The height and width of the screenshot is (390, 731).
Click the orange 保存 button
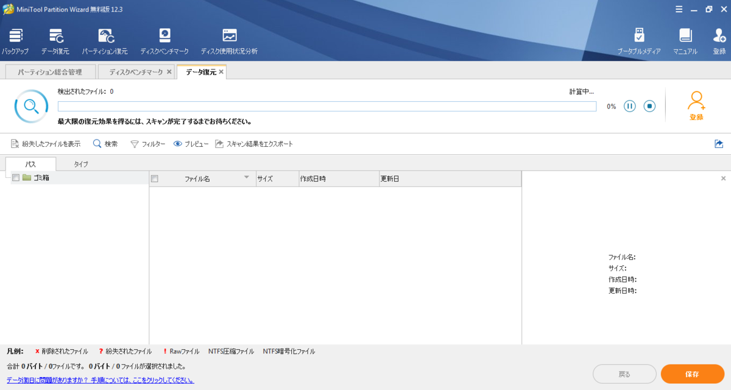point(692,374)
